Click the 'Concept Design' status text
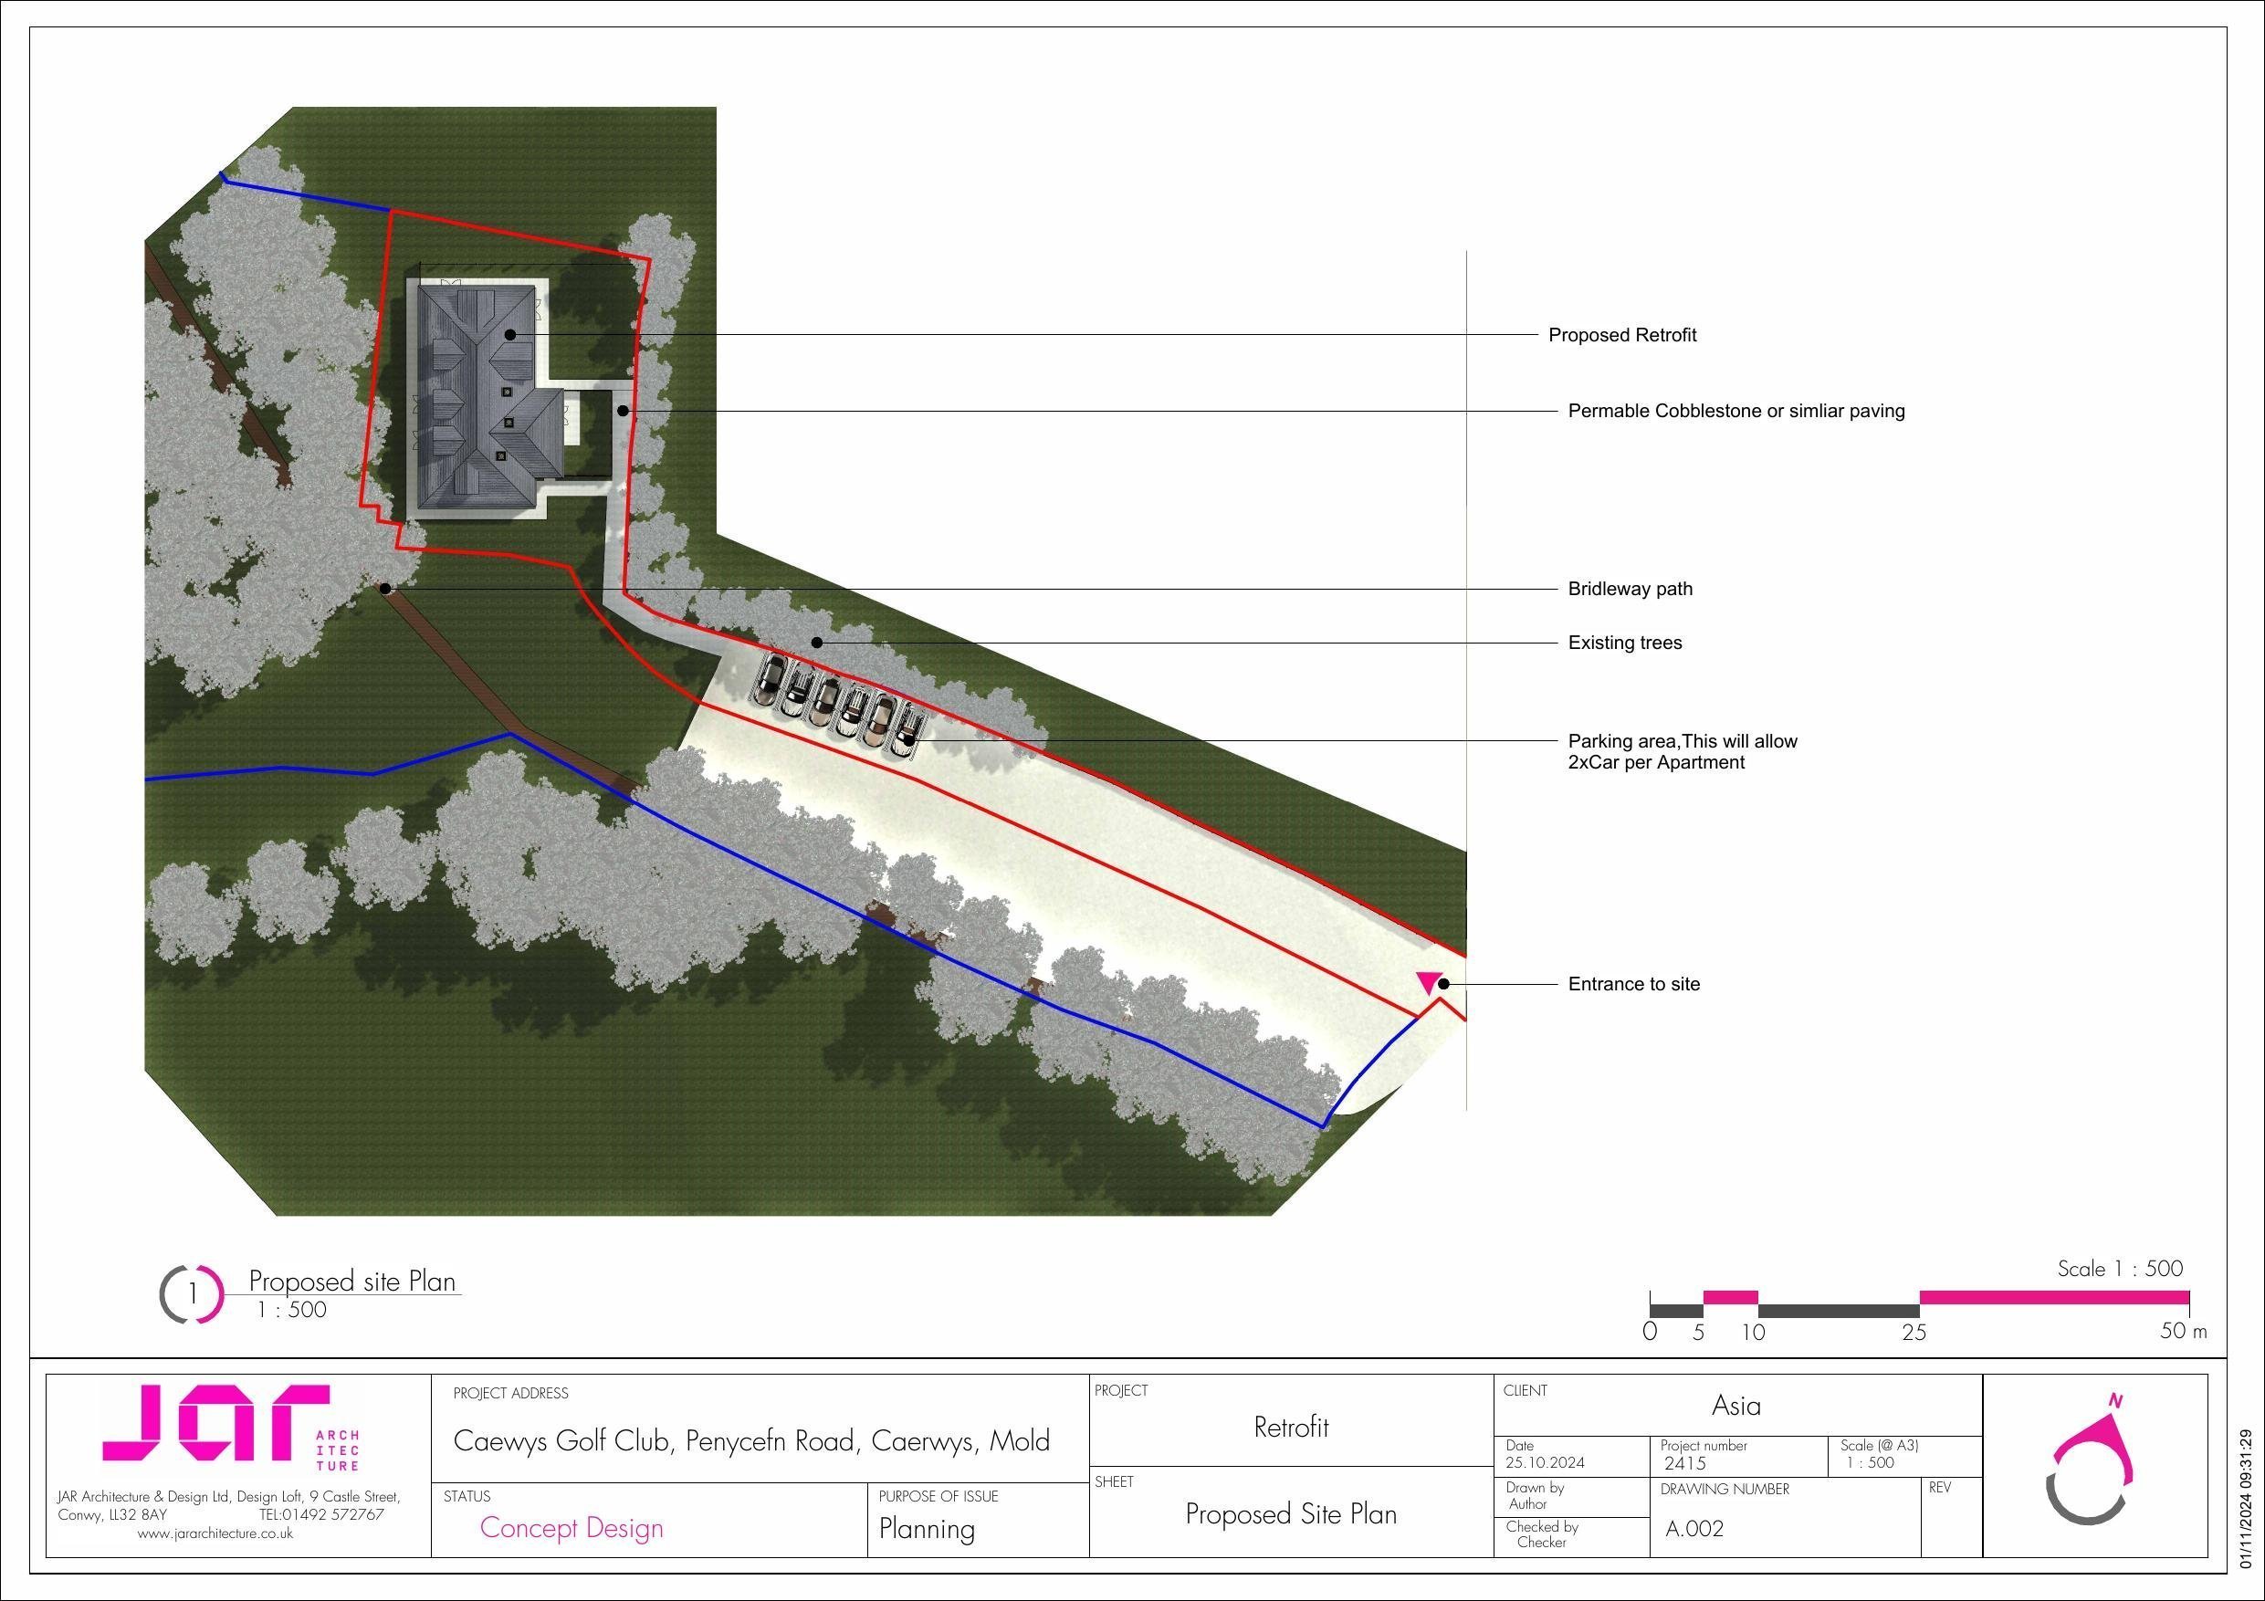2265x1601 pixels. click(x=571, y=1528)
